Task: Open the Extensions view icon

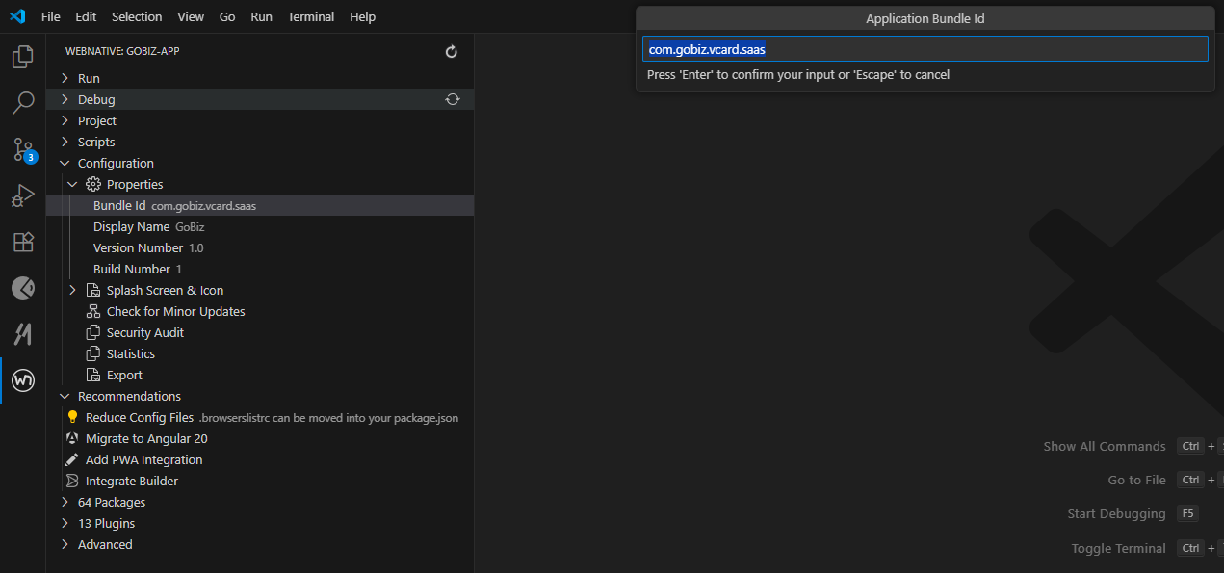Action: (x=23, y=242)
